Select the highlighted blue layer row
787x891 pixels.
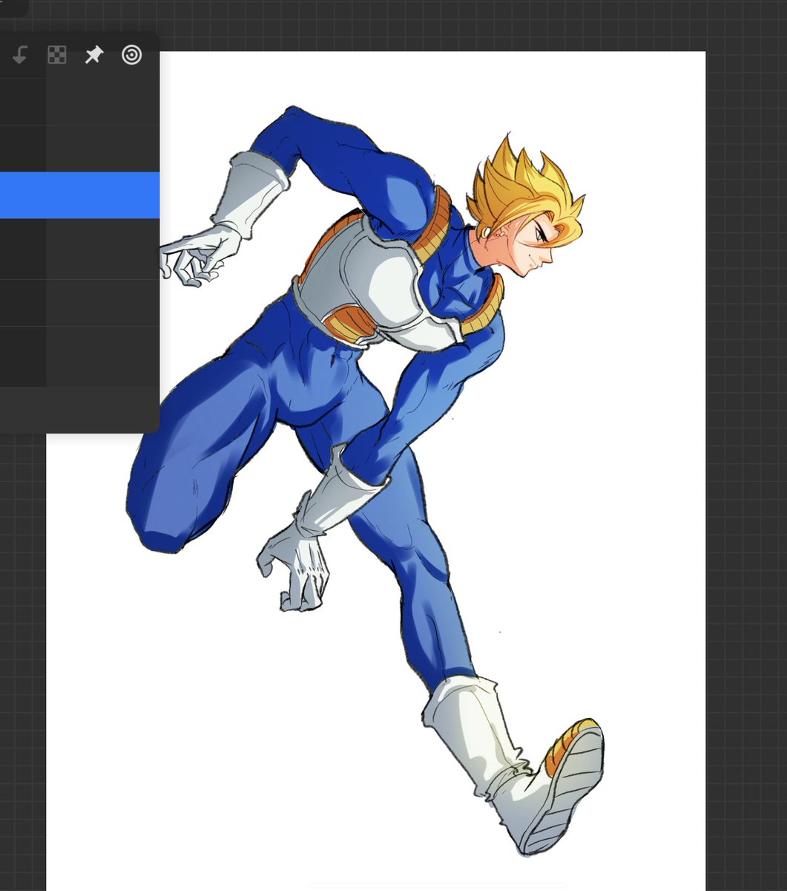79,195
